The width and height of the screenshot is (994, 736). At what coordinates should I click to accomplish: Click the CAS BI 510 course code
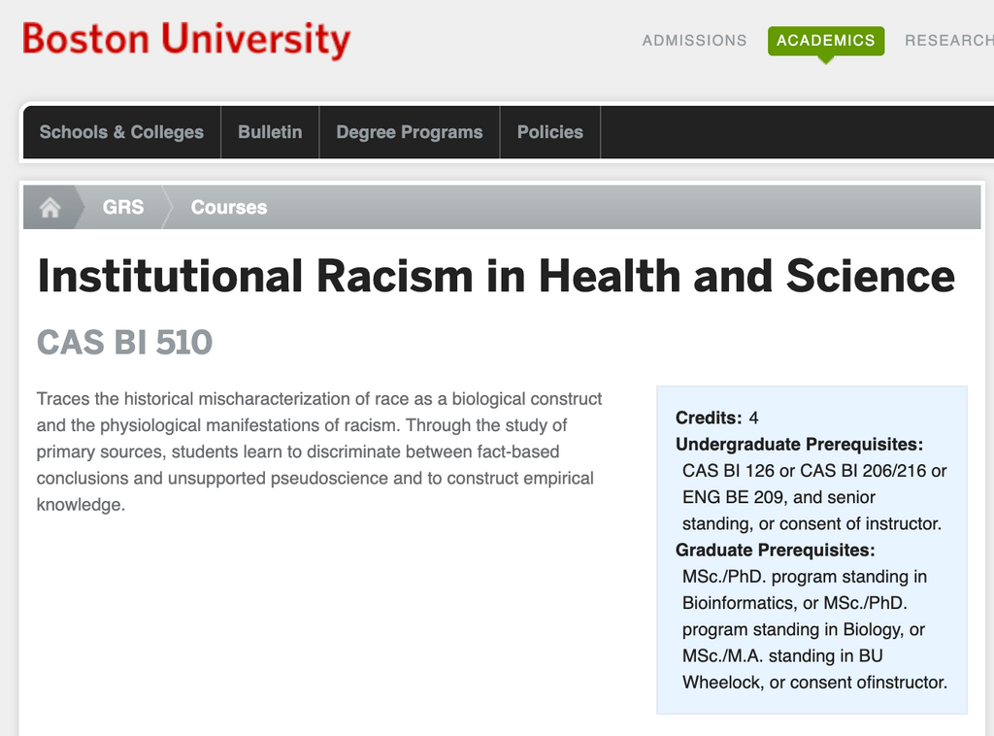124,343
